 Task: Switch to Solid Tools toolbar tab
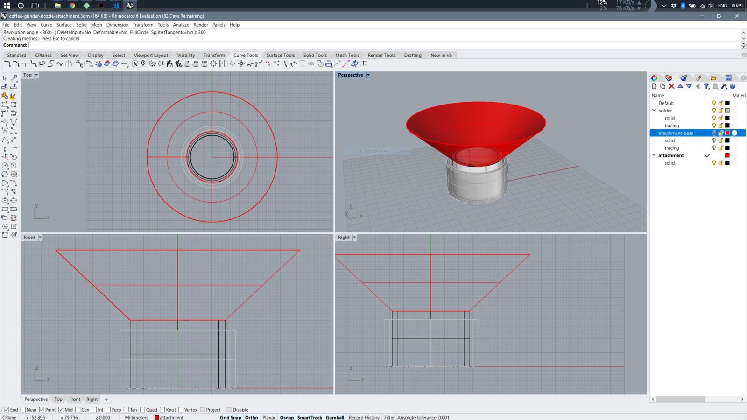[315, 55]
